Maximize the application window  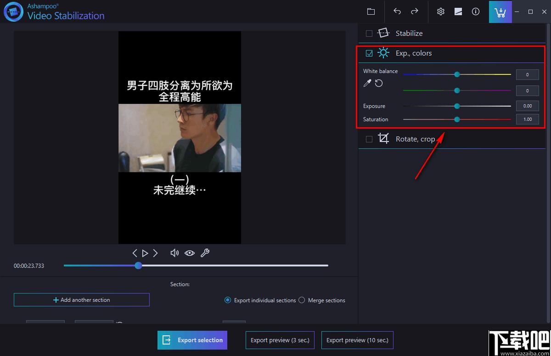point(530,11)
